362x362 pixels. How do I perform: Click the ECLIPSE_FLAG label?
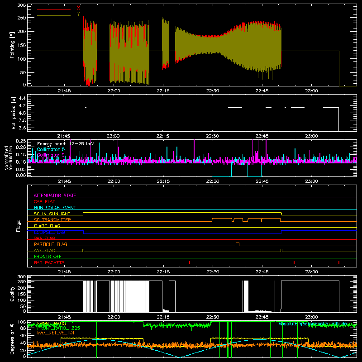49,232
